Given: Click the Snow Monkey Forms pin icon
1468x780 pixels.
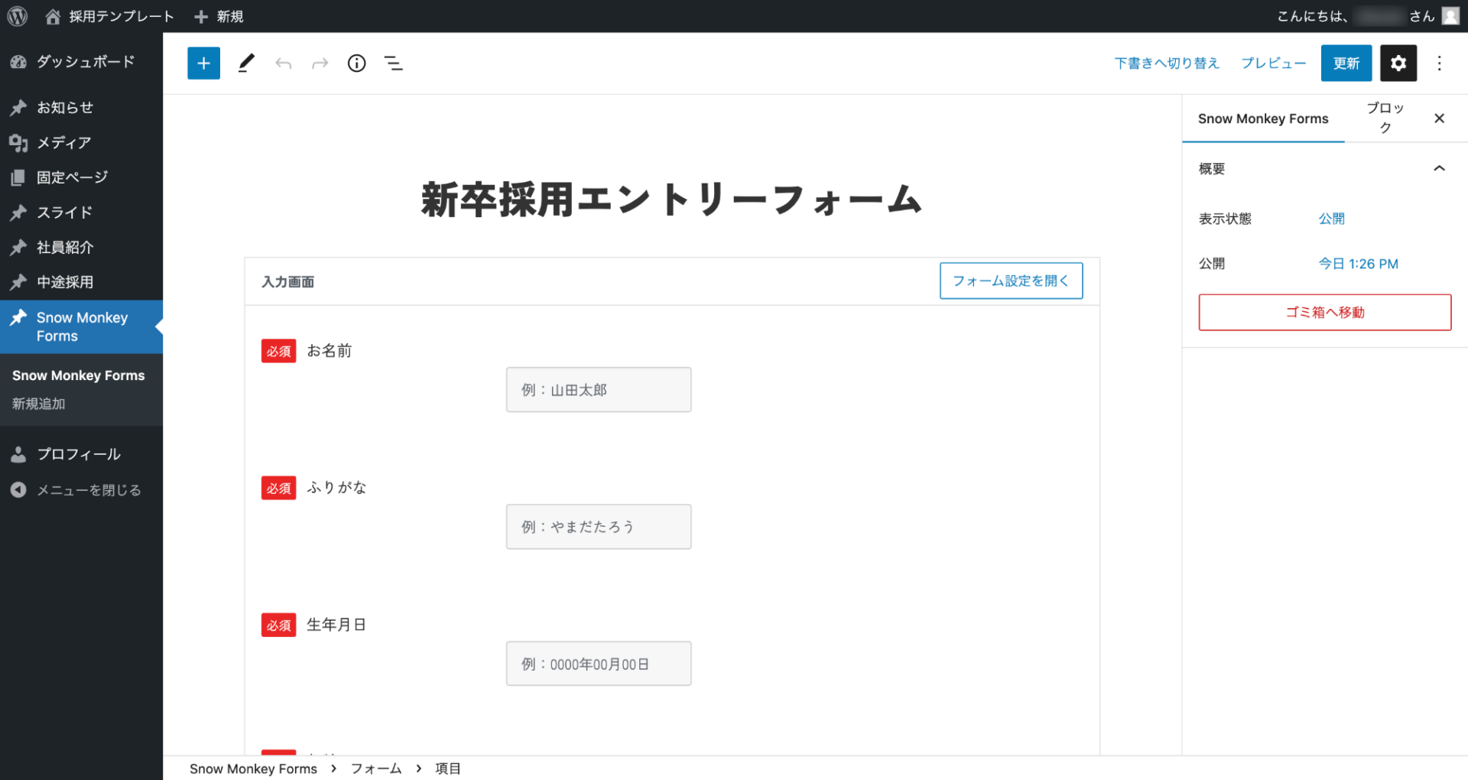Looking at the screenshot, I should click(18, 317).
